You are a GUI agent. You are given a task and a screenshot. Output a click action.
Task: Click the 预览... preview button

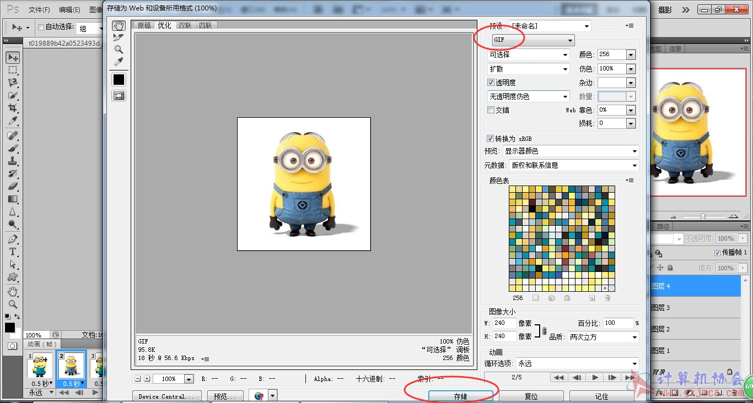225,396
